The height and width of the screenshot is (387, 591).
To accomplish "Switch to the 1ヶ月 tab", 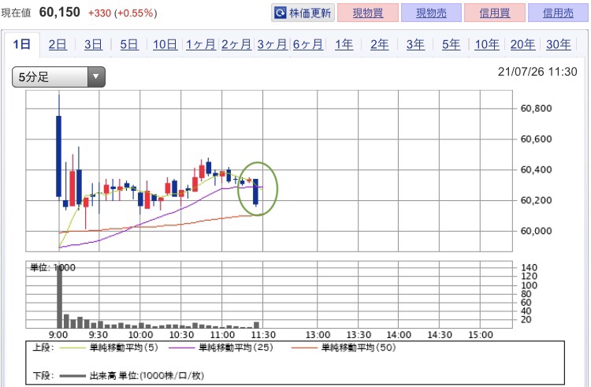I will 201,45.
